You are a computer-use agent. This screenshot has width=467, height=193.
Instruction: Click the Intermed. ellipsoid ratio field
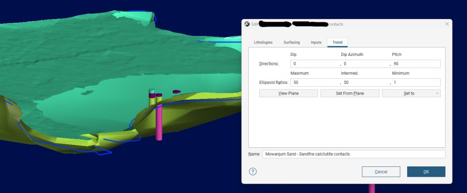pyautogui.click(x=366, y=83)
